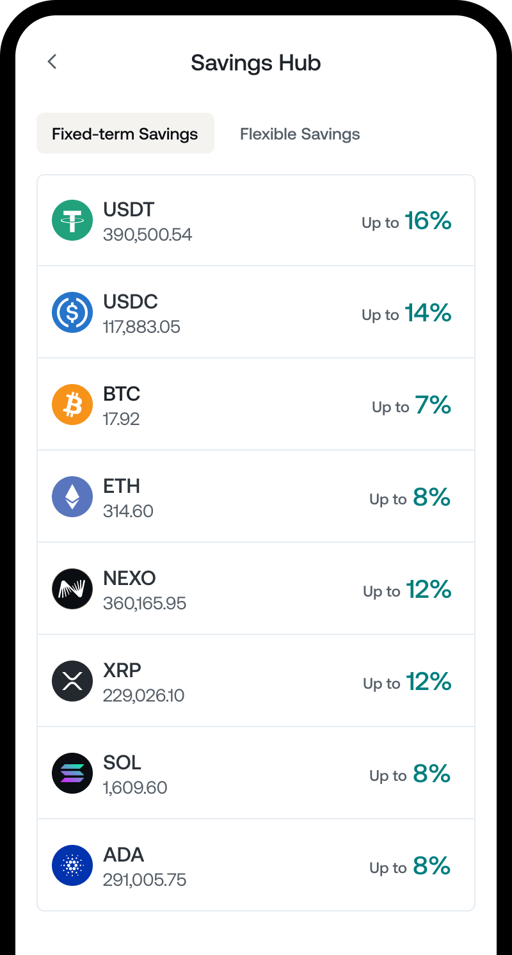The width and height of the screenshot is (512, 955).
Task: Tap BTC up to 7% rate
Action: click(412, 406)
